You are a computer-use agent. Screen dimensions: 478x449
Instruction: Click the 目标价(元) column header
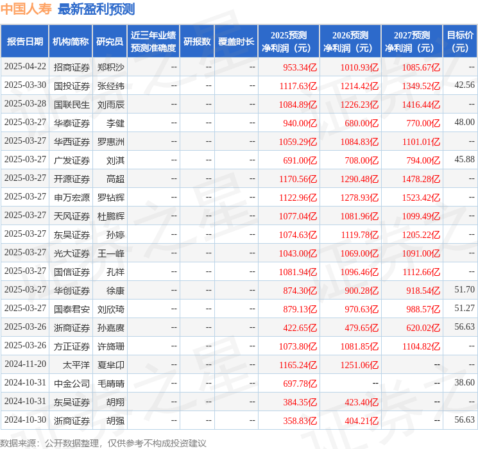(x=460, y=42)
